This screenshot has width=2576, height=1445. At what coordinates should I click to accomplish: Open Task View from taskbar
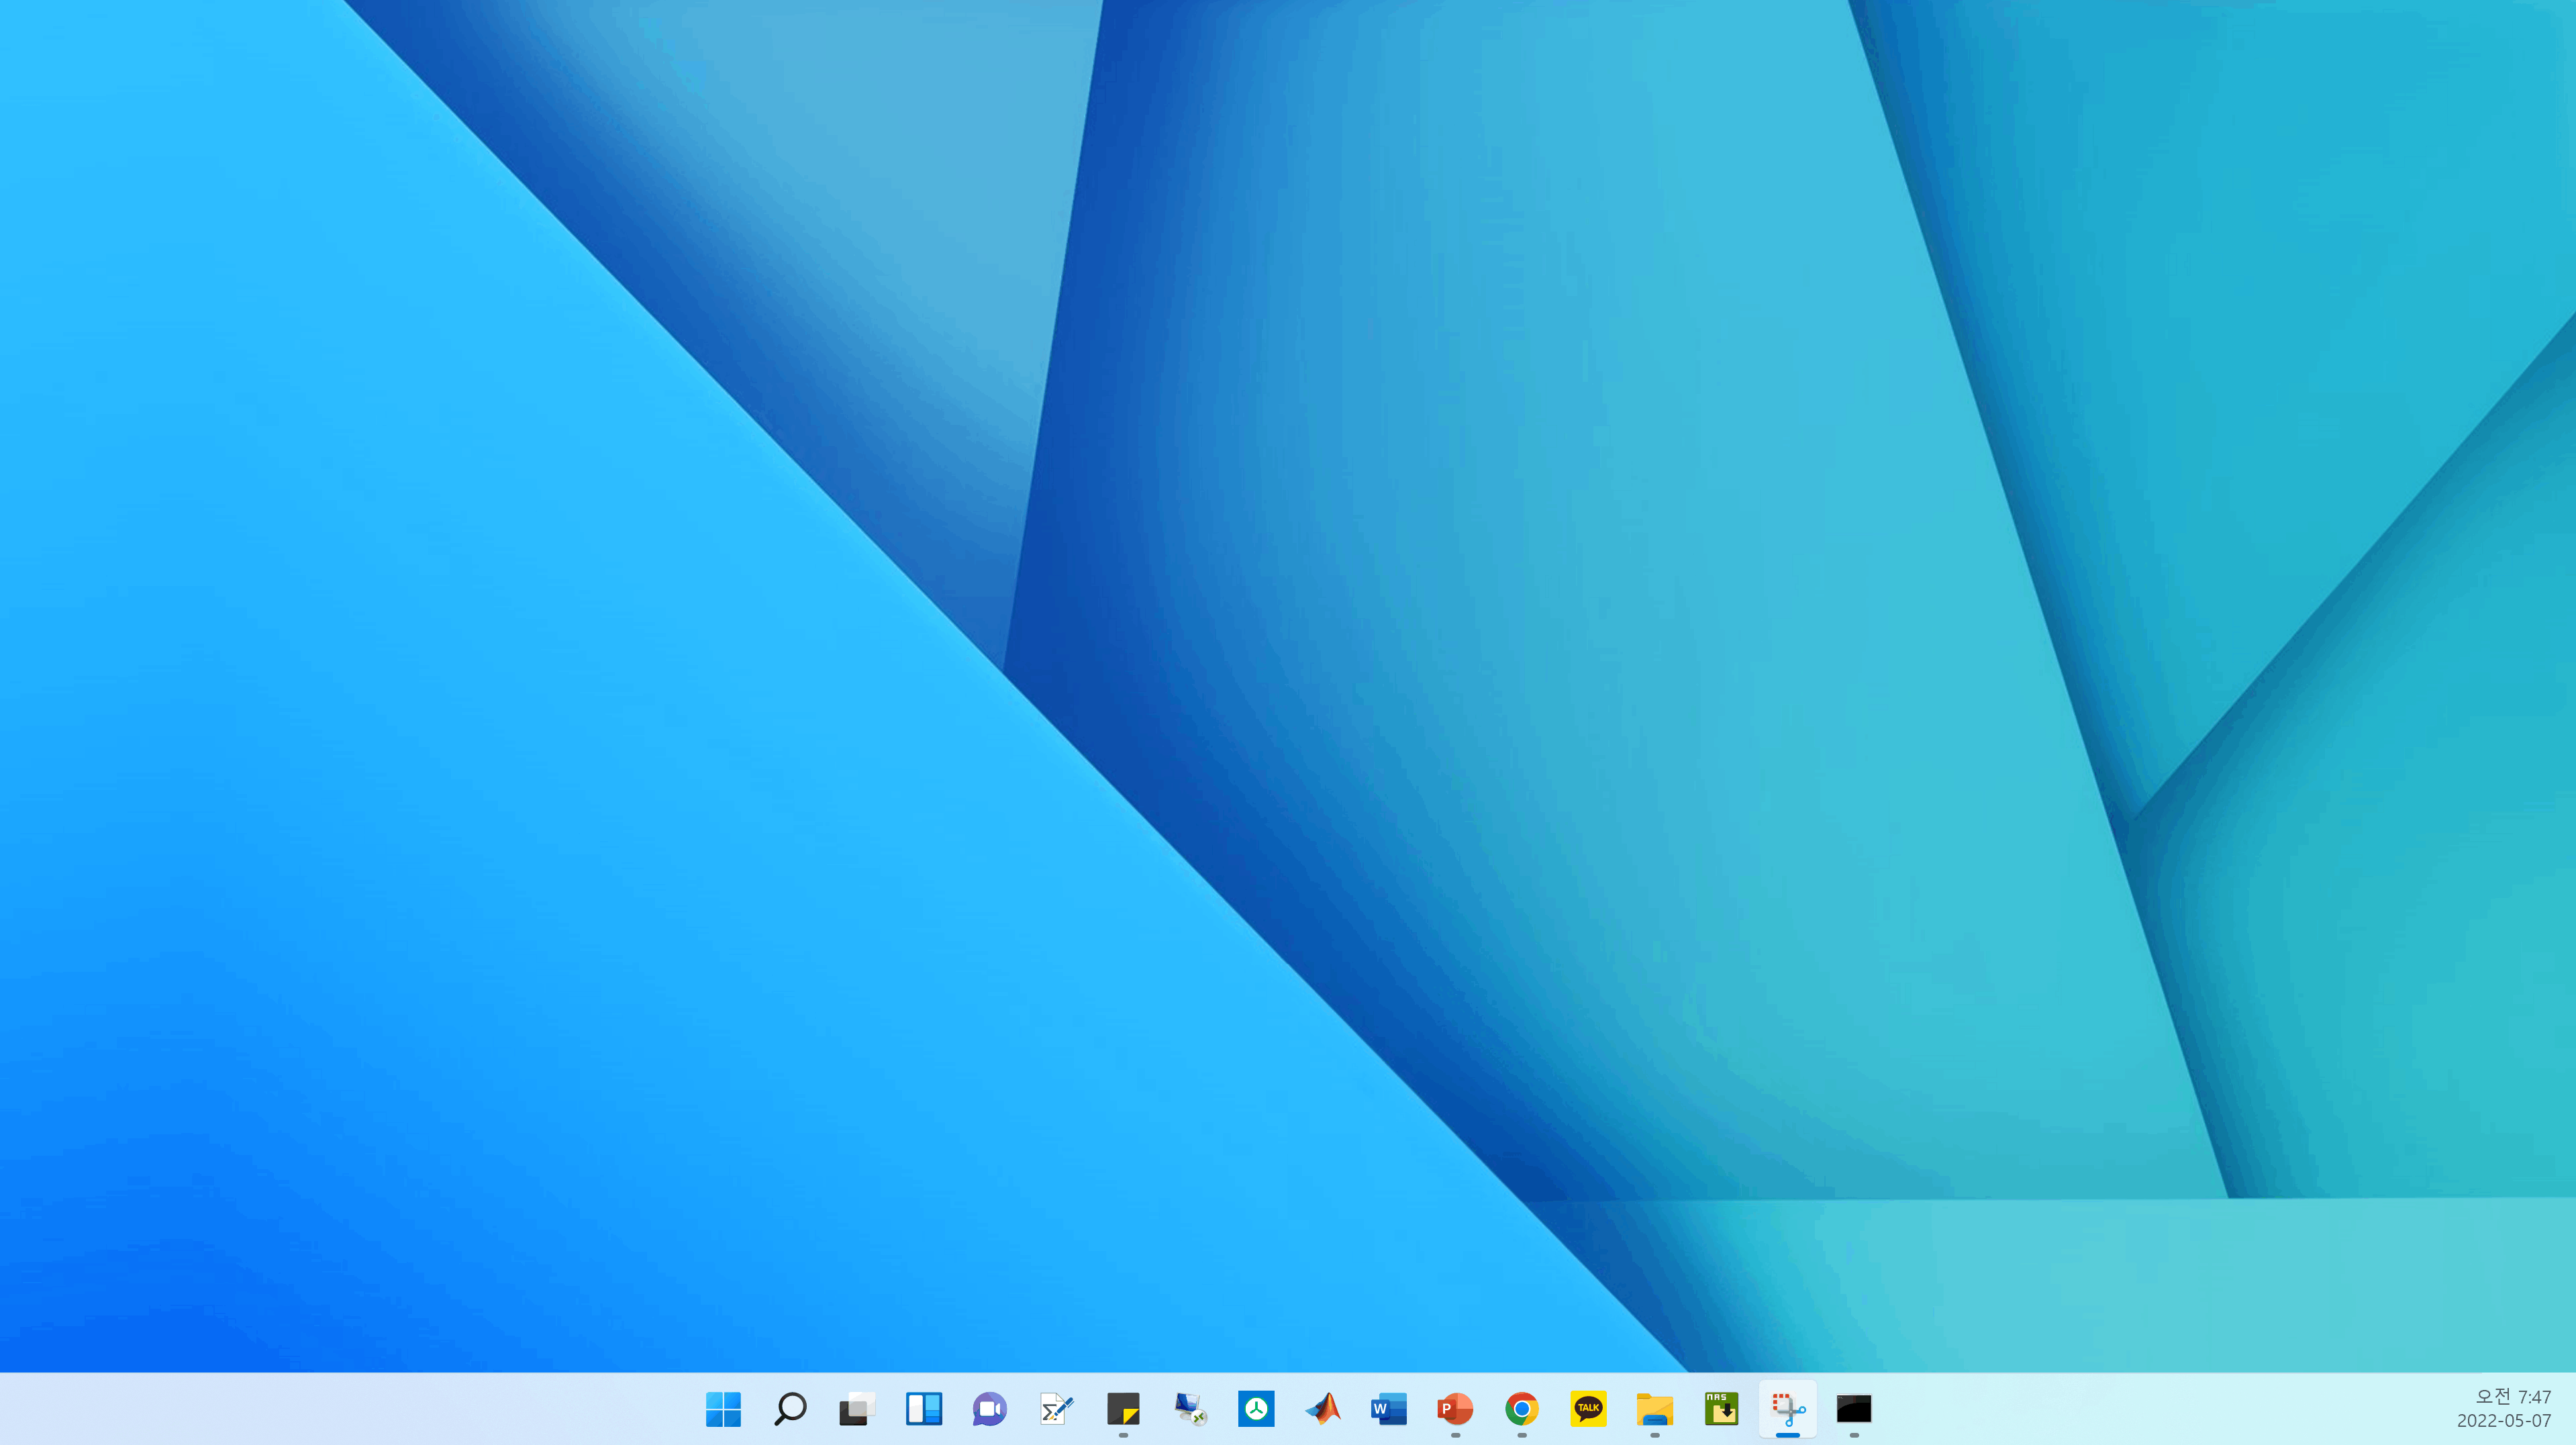coord(856,1409)
